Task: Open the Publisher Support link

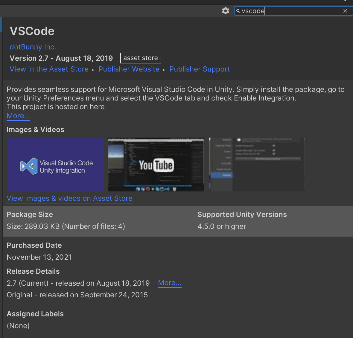Action: click(x=200, y=69)
